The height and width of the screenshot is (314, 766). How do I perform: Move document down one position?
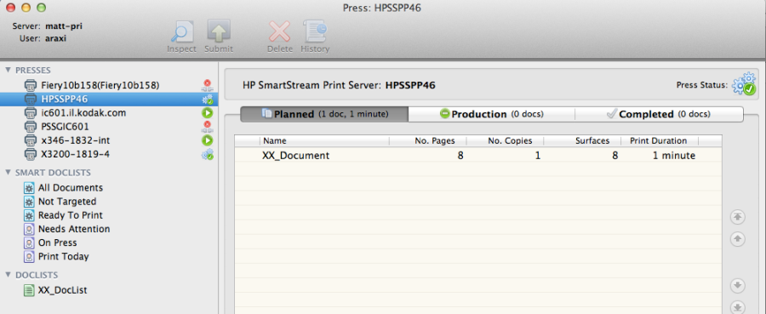click(738, 285)
